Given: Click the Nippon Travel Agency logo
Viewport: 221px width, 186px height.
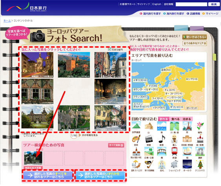Looking at the screenshot, I should point(27,7).
